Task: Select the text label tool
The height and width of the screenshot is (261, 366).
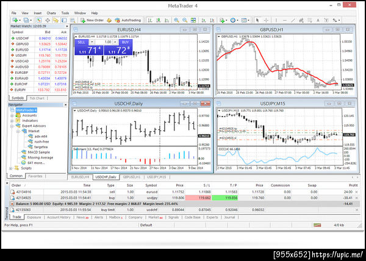Action: click(x=326, y=20)
